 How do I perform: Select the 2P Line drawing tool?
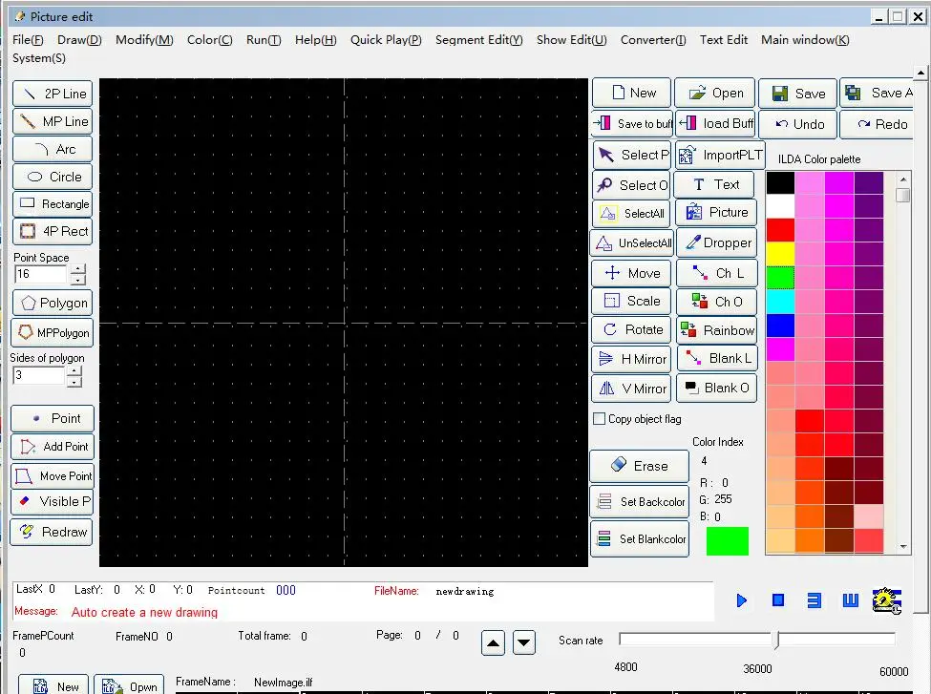[x=53, y=94]
